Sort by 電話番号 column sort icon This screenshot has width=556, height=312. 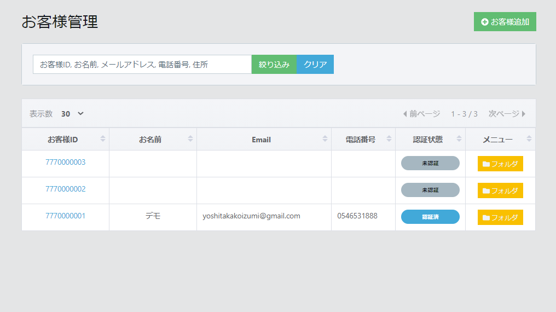point(389,139)
